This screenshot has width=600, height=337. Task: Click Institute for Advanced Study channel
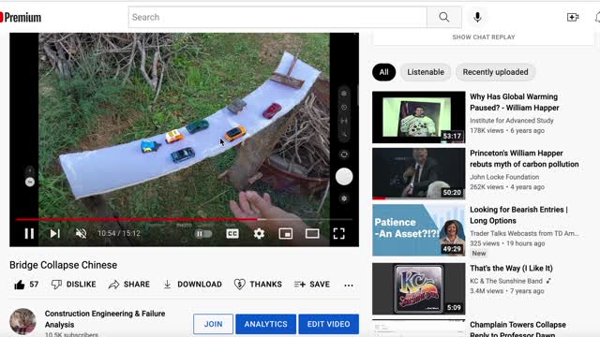(512, 121)
